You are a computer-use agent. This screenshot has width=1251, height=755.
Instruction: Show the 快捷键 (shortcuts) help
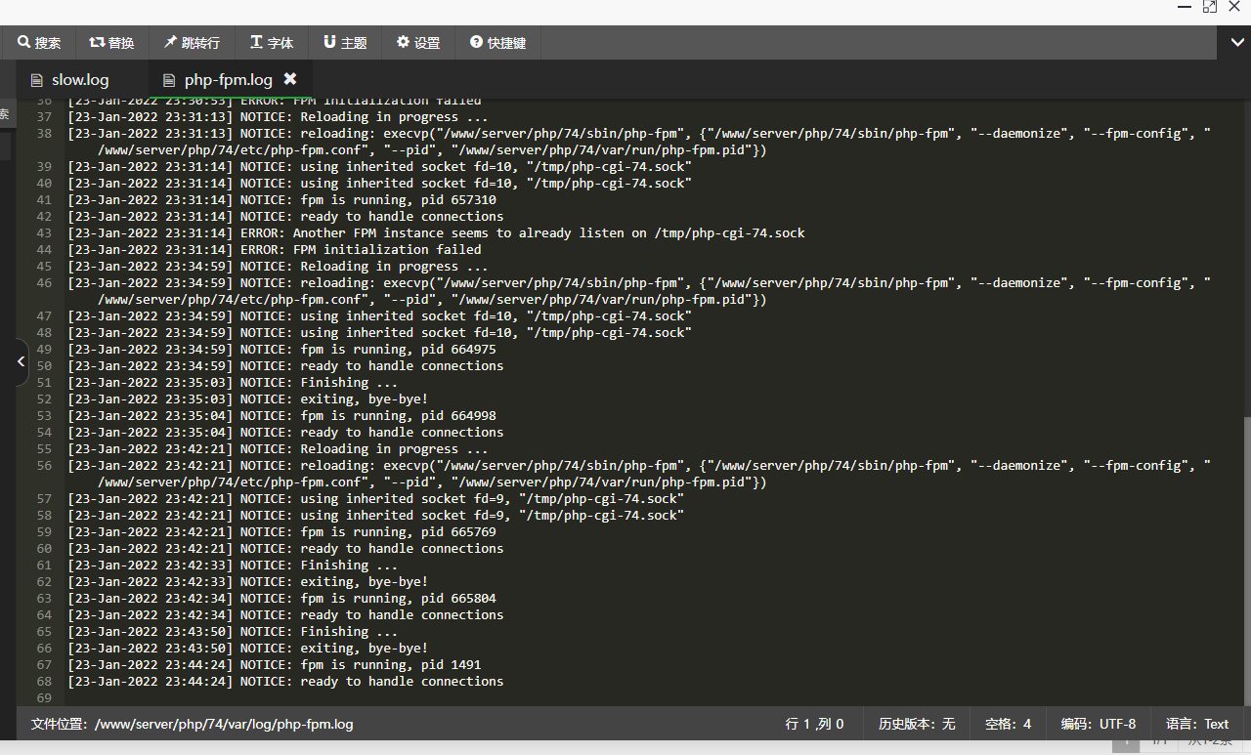click(497, 43)
